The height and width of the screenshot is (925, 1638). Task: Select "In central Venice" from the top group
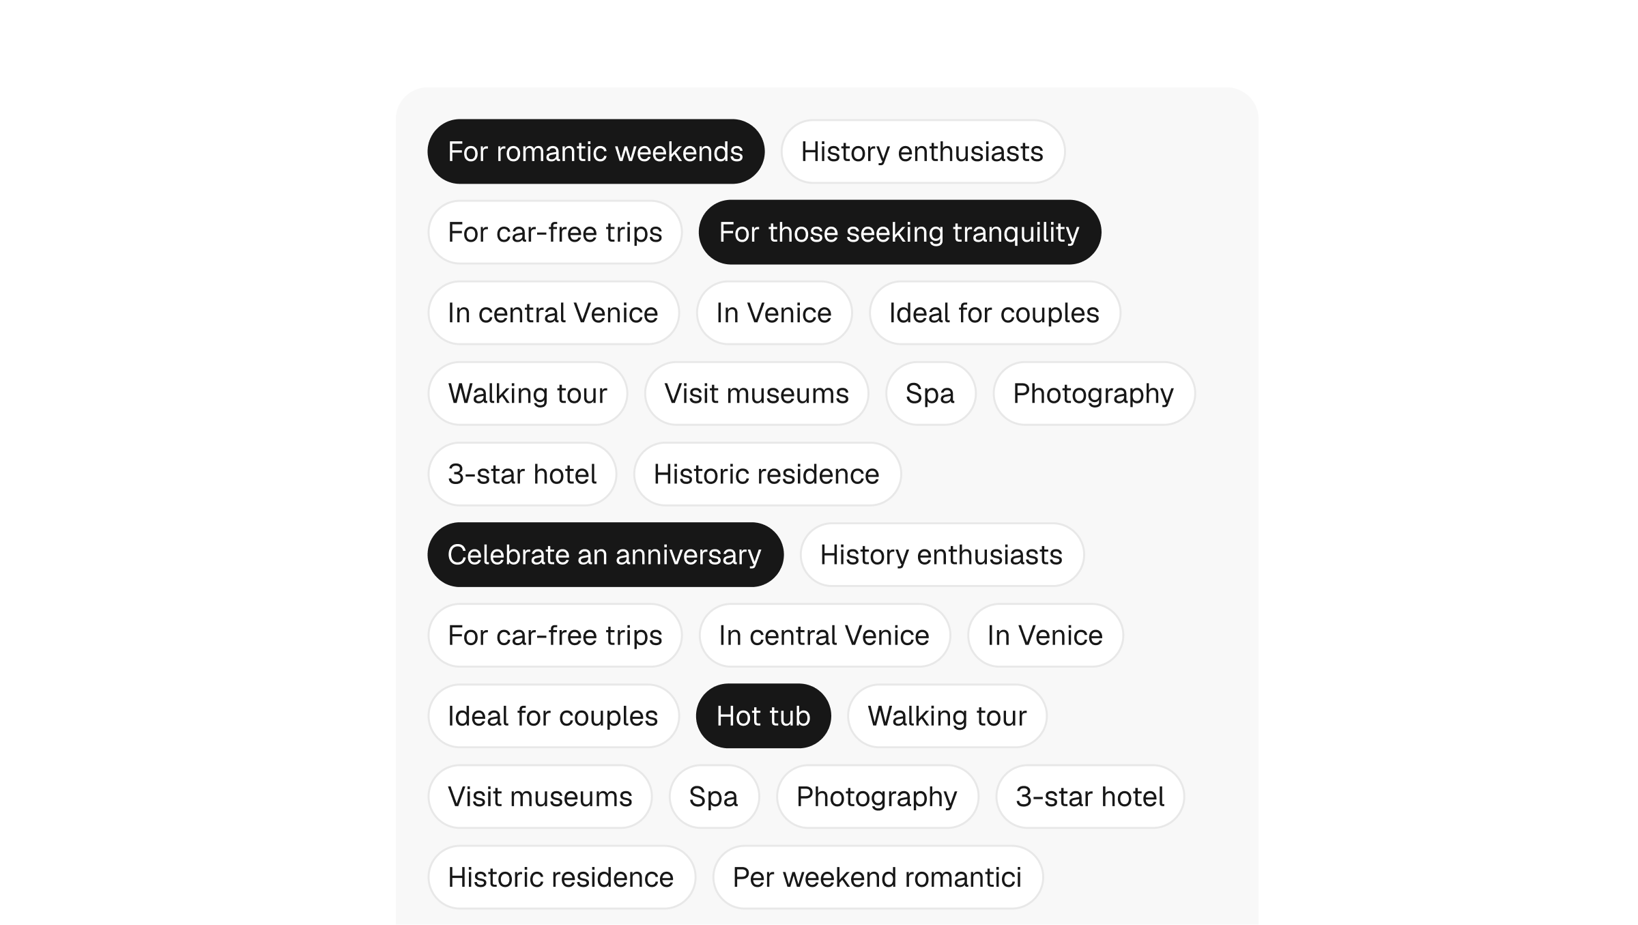point(553,313)
